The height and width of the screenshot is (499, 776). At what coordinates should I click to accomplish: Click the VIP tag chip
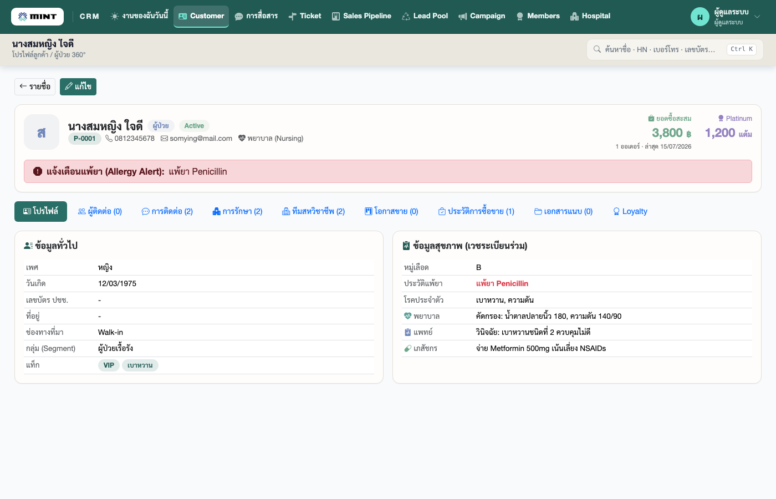109,365
